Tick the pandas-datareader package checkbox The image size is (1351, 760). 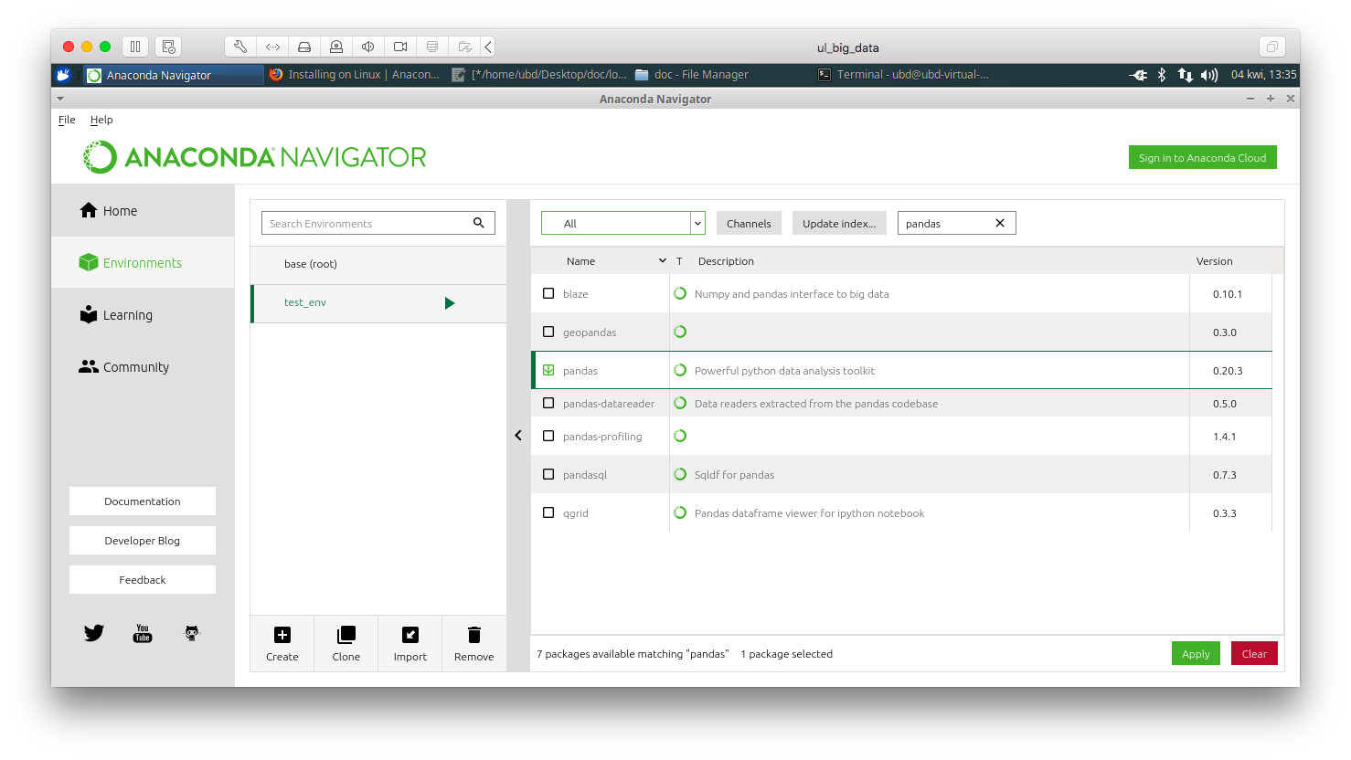tap(548, 403)
